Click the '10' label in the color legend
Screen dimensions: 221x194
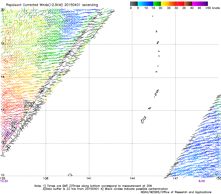tap(146, 8)
